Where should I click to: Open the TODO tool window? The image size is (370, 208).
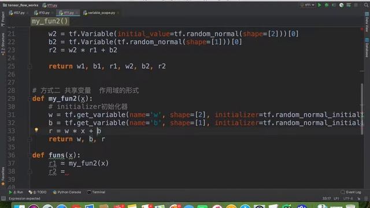click(x=38, y=192)
